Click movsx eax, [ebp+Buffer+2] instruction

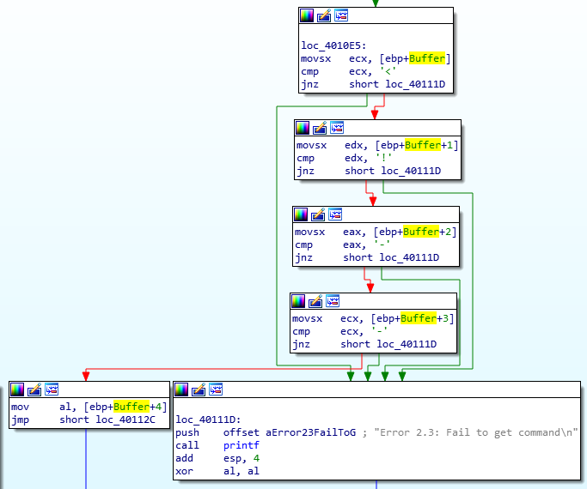coord(376,232)
